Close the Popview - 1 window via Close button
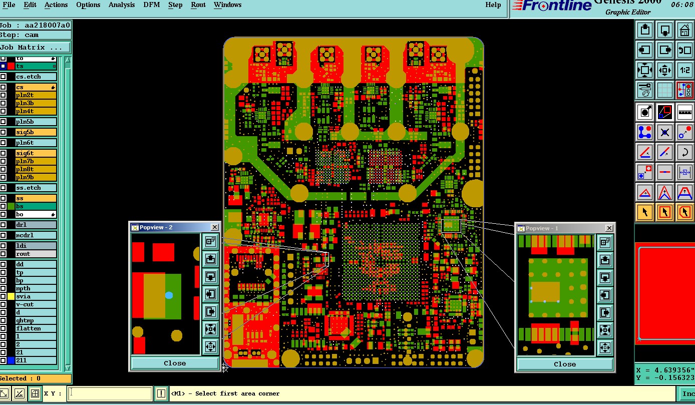This screenshot has width=695, height=405. click(x=565, y=364)
